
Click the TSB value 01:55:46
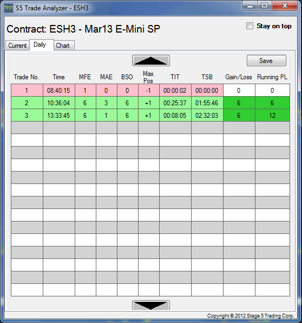click(x=207, y=103)
